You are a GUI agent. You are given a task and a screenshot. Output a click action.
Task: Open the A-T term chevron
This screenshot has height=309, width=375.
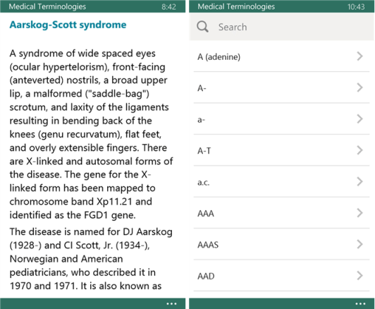click(359, 150)
